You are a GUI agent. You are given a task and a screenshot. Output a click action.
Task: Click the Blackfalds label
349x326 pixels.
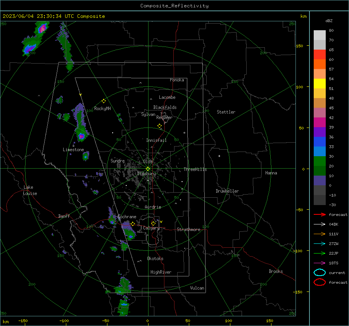(165, 107)
